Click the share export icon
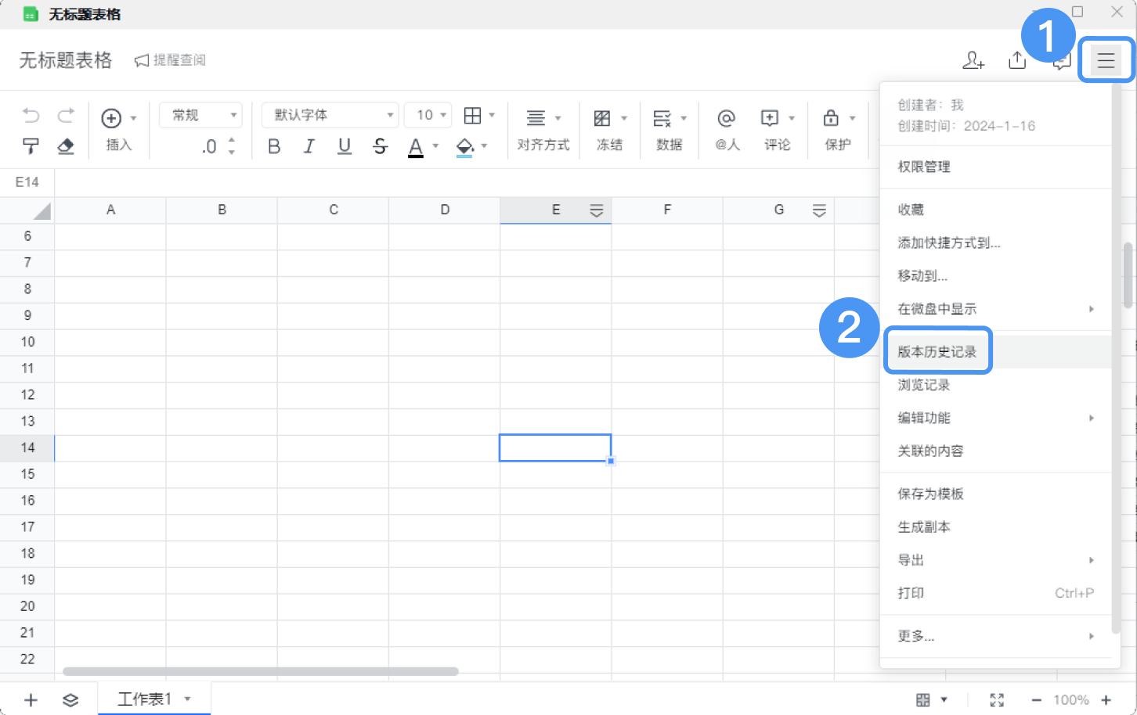 click(x=1016, y=60)
